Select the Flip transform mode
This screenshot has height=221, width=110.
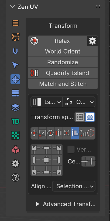tap(59, 133)
